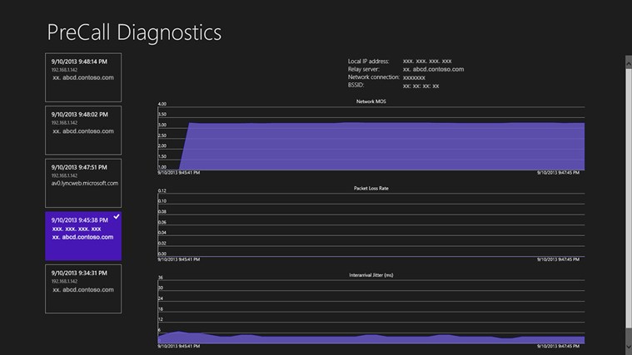Screen dimensions: 632x355
Task: Toggle the checkmark on the selected entry
Action: pyautogui.click(x=116, y=217)
